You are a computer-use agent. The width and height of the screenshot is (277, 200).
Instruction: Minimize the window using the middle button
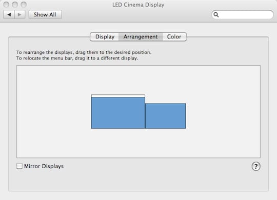coord(15,5)
